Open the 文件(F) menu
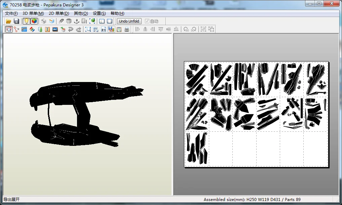 point(11,13)
